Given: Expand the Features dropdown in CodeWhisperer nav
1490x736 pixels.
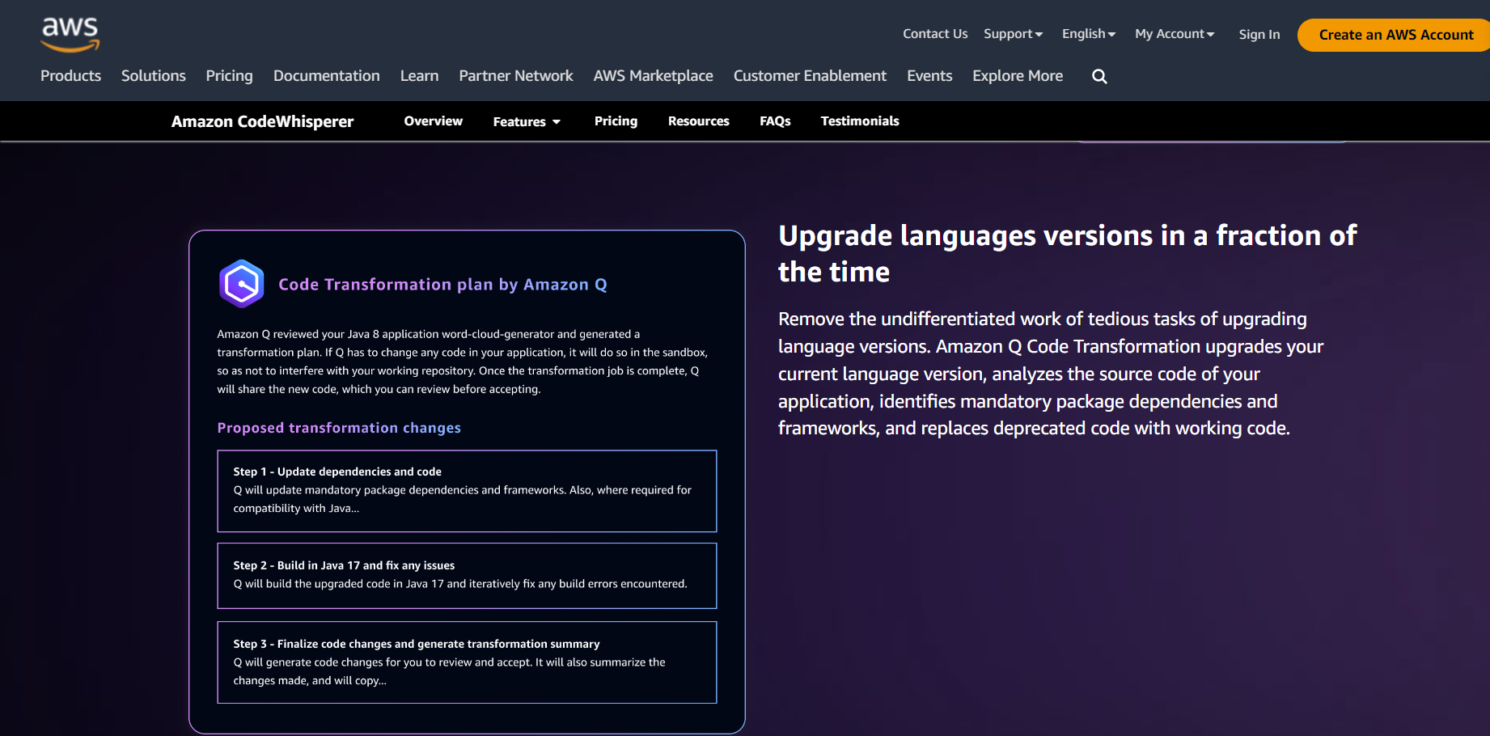Looking at the screenshot, I should 527,121.
